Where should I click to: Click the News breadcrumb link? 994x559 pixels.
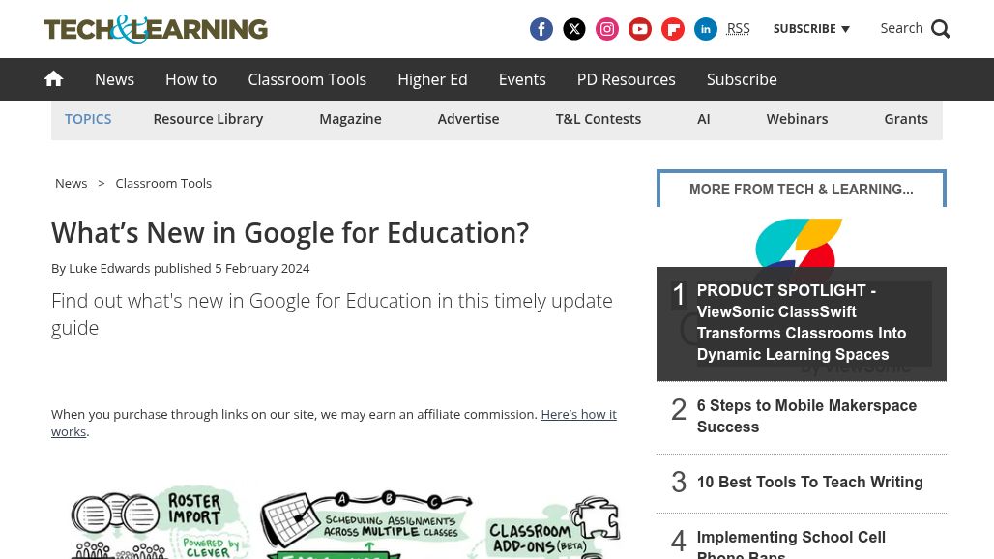(x=71, y=183)
